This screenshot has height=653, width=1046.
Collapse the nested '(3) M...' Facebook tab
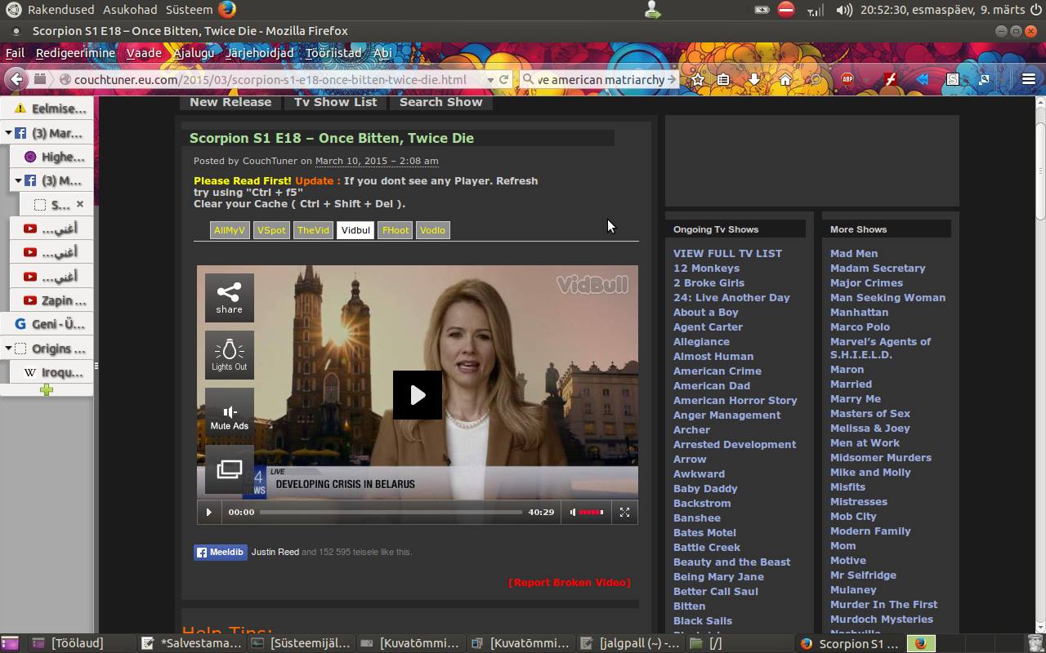(x=18, y=181)
